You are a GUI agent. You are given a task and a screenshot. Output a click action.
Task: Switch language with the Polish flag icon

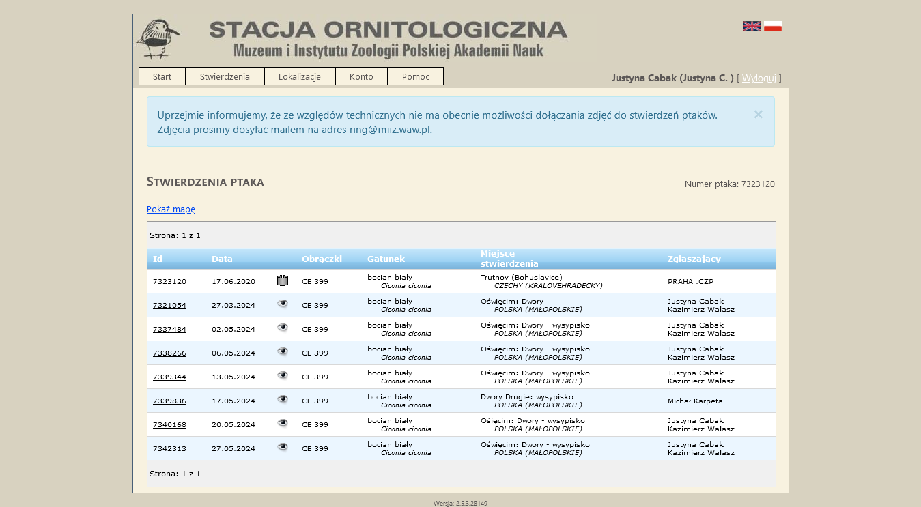click(x=773, y=27)
